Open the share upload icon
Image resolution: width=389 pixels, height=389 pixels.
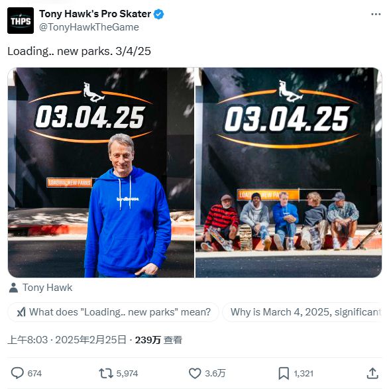(x=372, y=373)
